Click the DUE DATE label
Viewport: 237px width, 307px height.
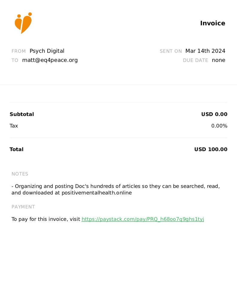[x=195, y=60]
